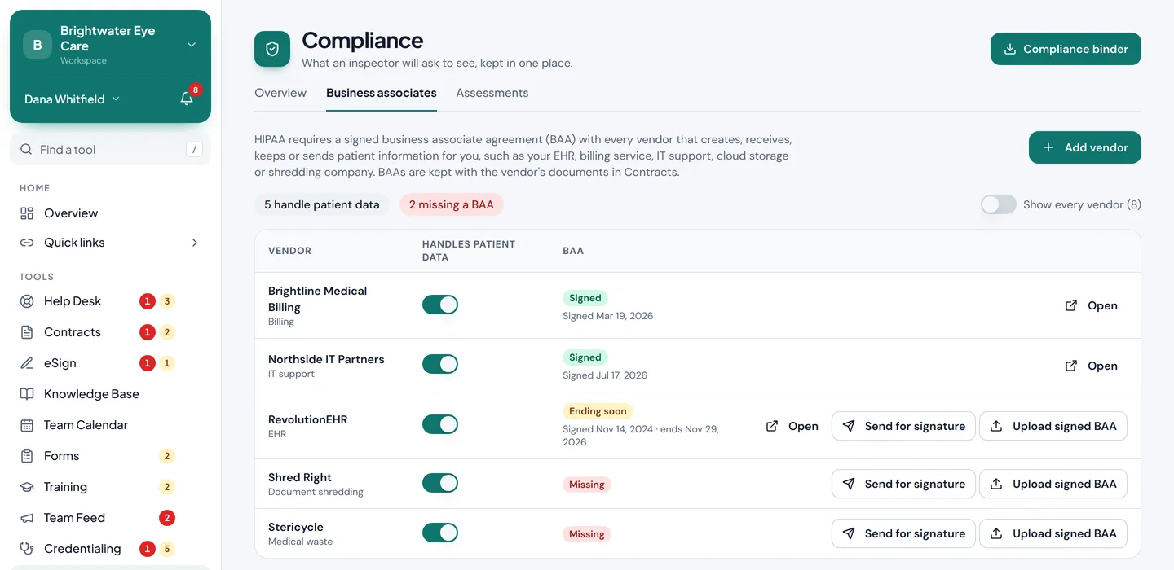1174x570 pixels.
Task: Click upload icon in Stericycle row
Action: (x=996, y=533)
